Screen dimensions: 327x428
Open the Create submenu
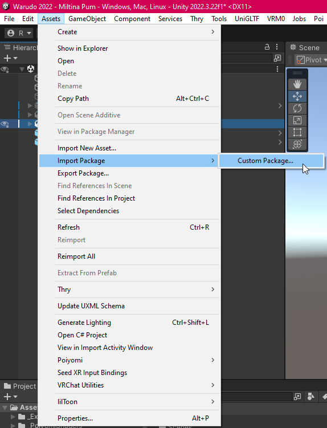(x=129, y=32)
